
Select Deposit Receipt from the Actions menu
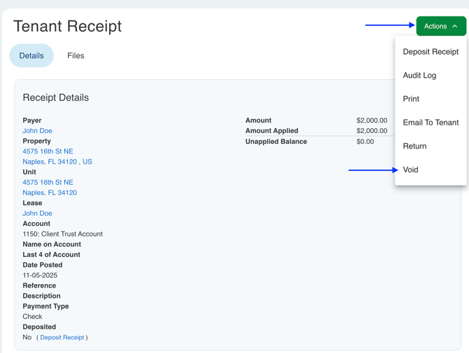[x=430, y=52]
